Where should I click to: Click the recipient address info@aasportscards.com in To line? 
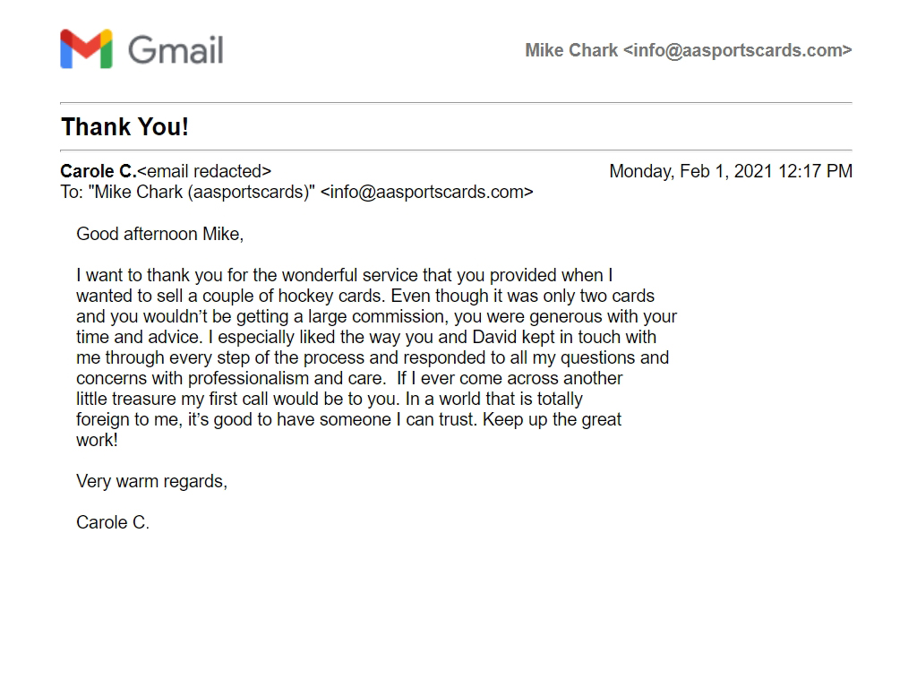point(427,192)
